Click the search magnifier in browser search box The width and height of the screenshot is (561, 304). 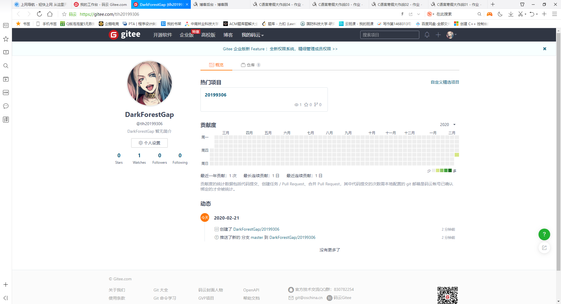point(479,14)
